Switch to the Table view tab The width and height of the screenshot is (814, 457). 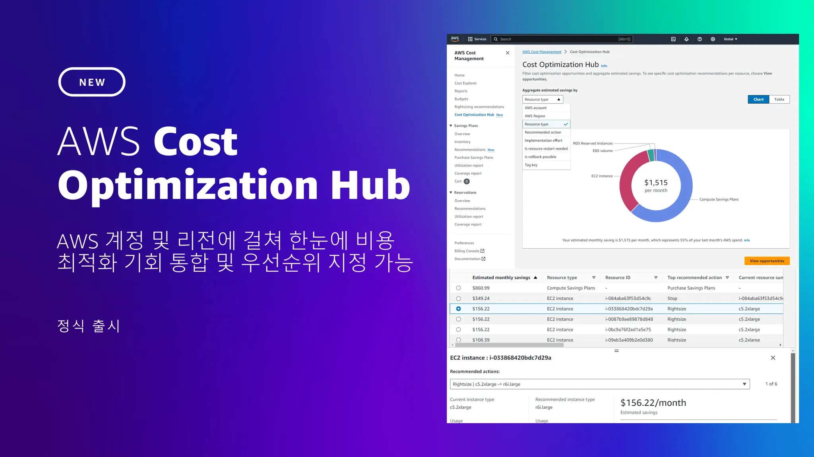(779, 100)
